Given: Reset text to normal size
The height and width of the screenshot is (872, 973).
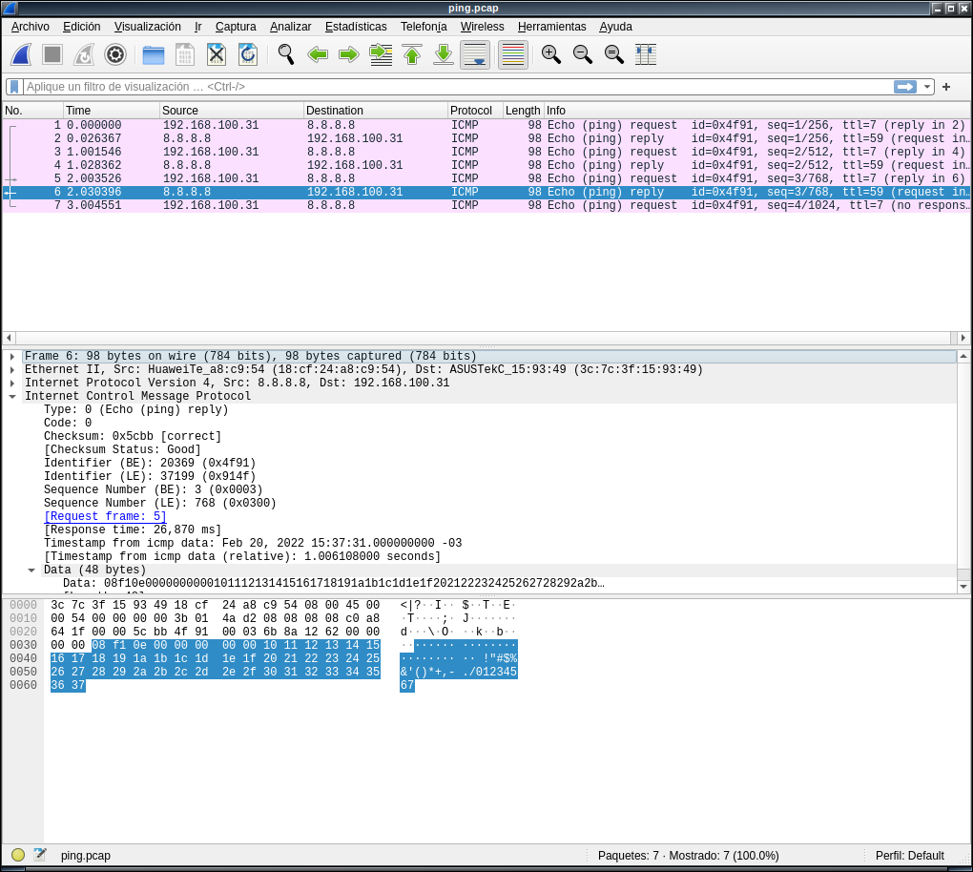Looking at the screenshot, I should [x=614, y=54].
